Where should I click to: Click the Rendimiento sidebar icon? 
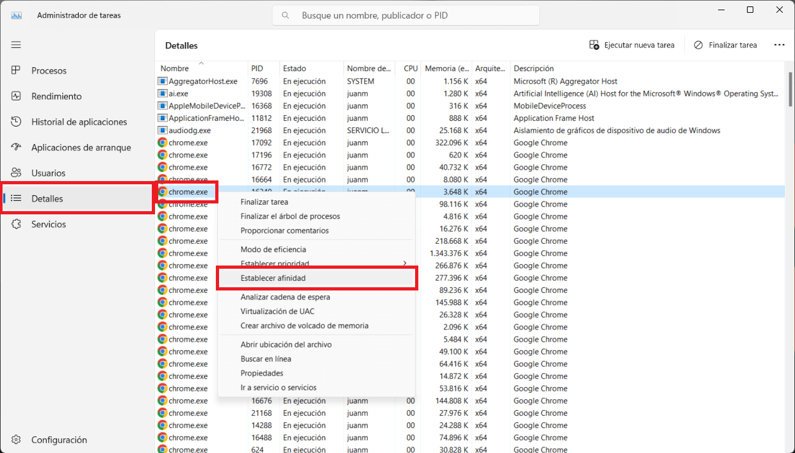click(16, 96)
